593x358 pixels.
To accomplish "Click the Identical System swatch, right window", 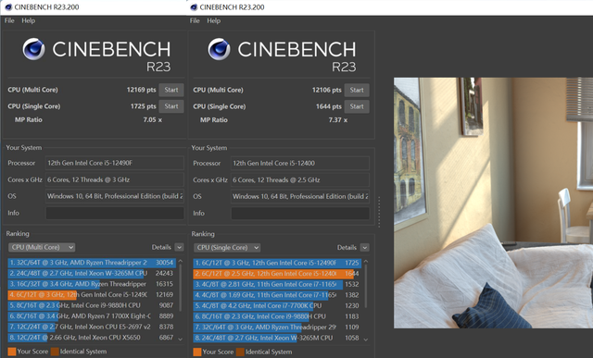I will click(x=240, y=352).
